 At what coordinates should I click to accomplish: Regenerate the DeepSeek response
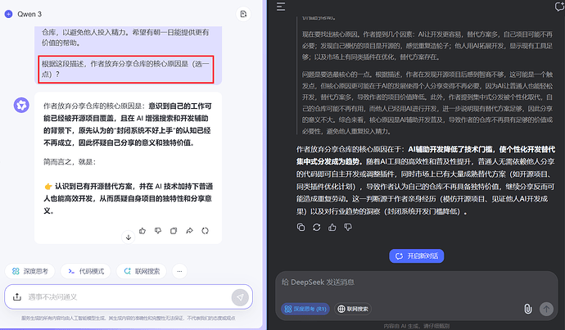[316, 228]
